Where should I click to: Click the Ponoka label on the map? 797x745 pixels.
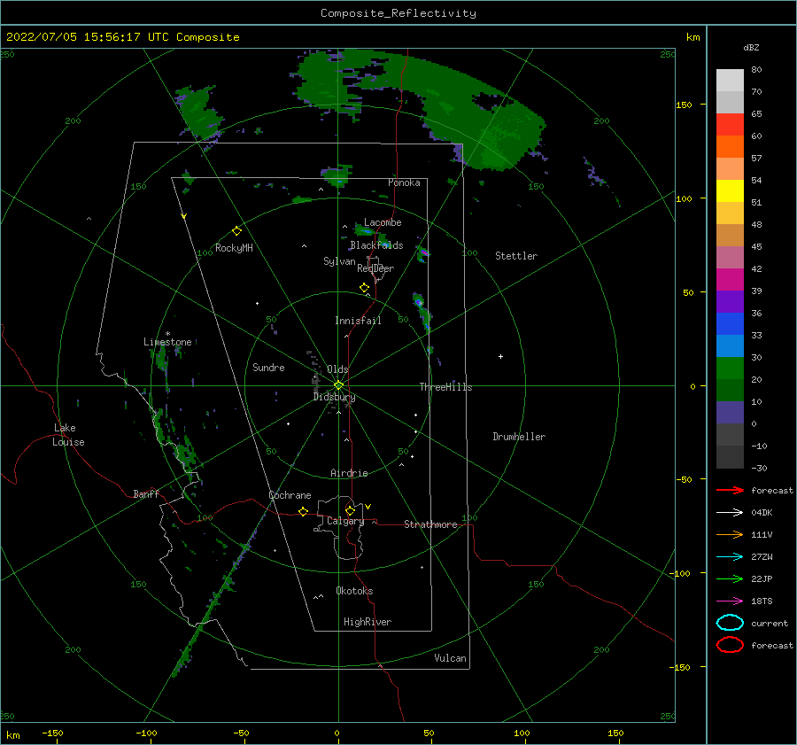tap(404, 182)
